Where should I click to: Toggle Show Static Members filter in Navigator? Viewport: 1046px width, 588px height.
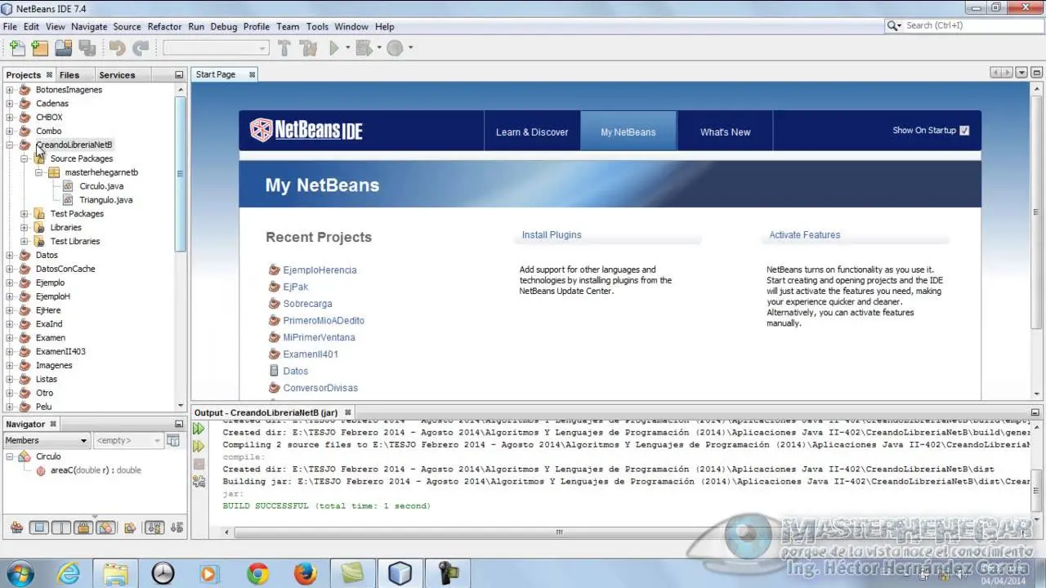[61, 528]
